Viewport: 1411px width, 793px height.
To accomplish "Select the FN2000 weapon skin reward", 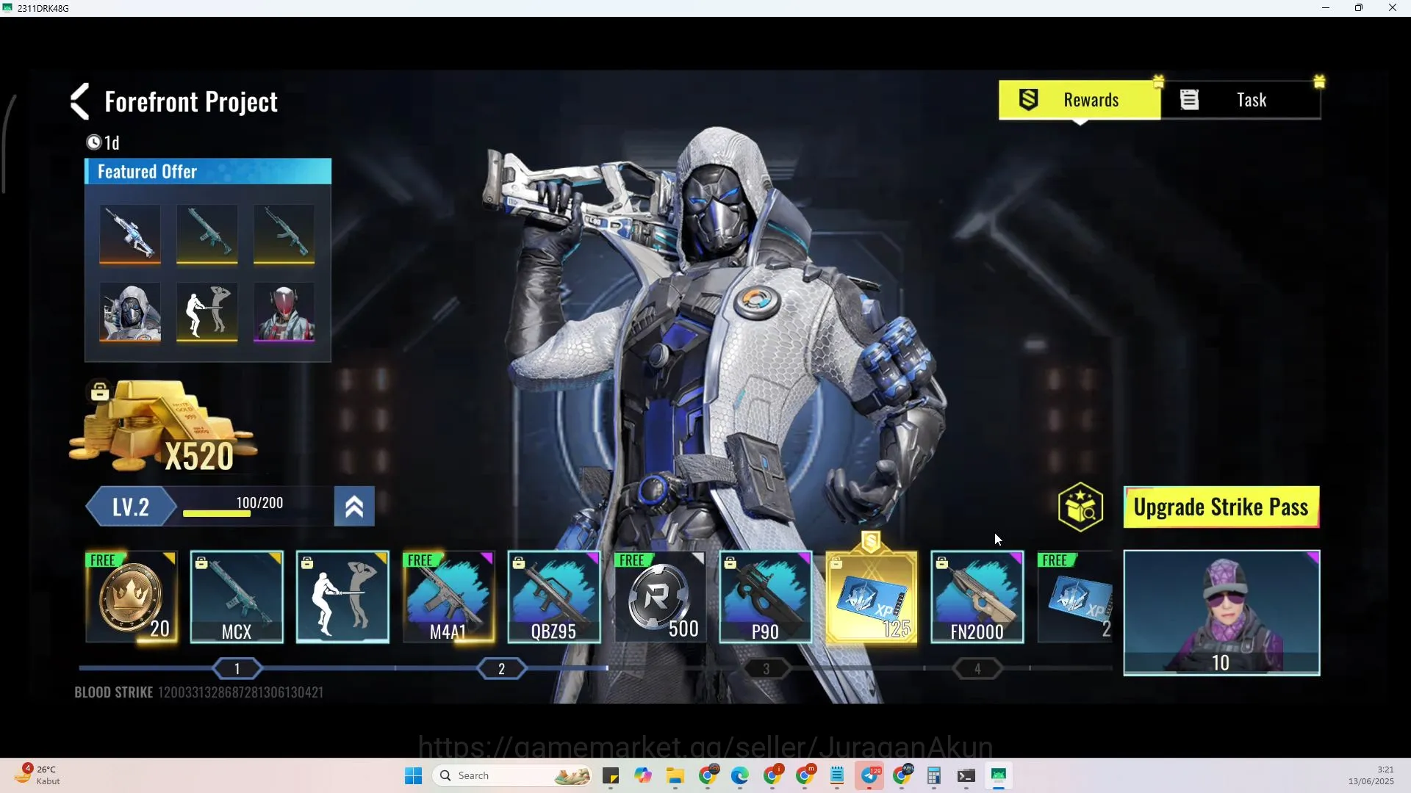I will [977, 598].
